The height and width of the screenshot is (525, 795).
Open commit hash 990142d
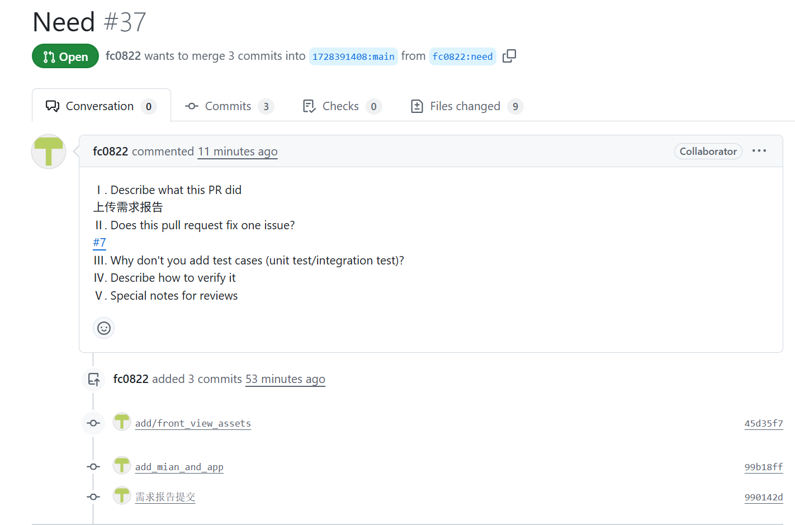pos(764,497)
